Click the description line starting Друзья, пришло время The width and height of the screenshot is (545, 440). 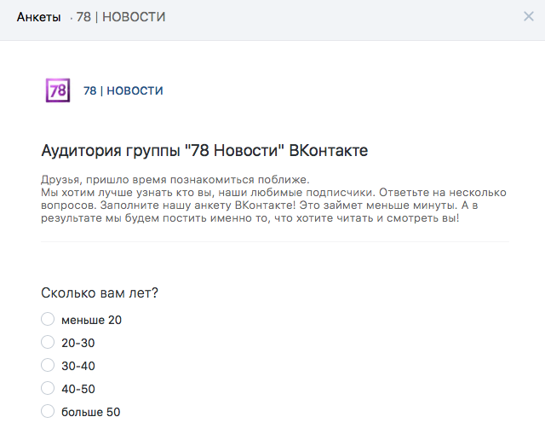175,180
